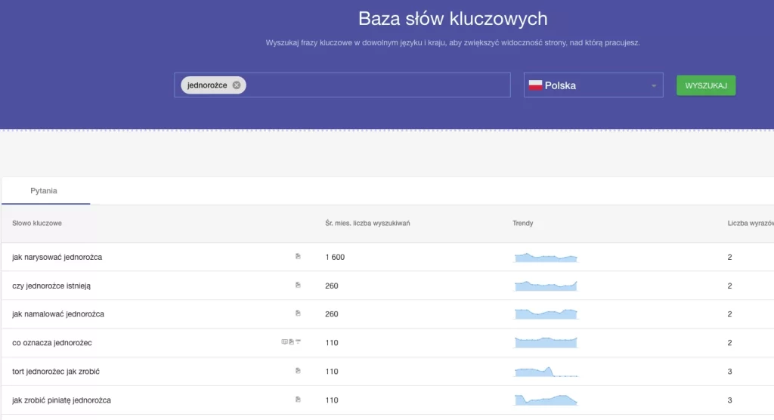The image size is (774, 420).
Task: Select keyword jak namalować jednorożca
Action: pyautogui.click(x=58, y=314)
